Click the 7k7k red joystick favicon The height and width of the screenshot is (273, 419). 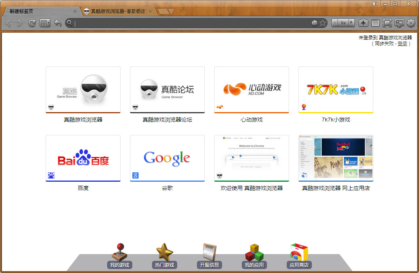click(304, 107)
